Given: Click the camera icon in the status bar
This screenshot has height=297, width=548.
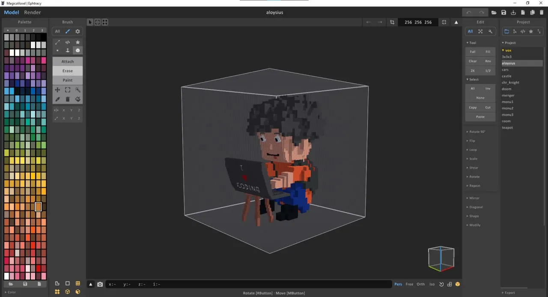Looking at the screenshot, I should 100,284.
